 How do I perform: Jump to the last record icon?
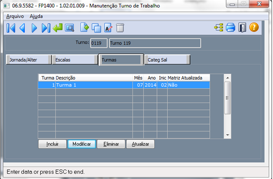click(x=46, y=28)
